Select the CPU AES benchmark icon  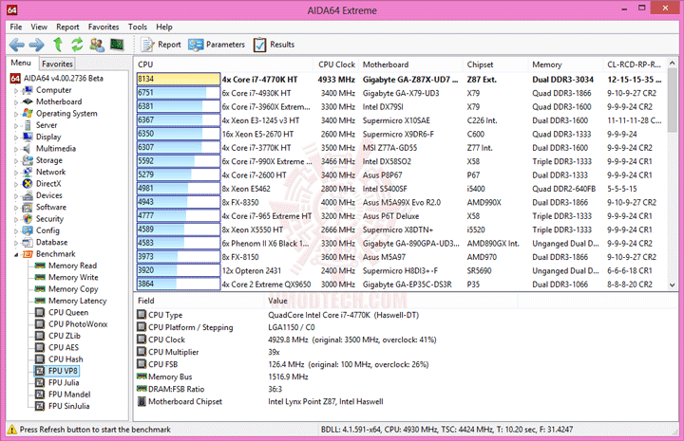tap(40, 348)
